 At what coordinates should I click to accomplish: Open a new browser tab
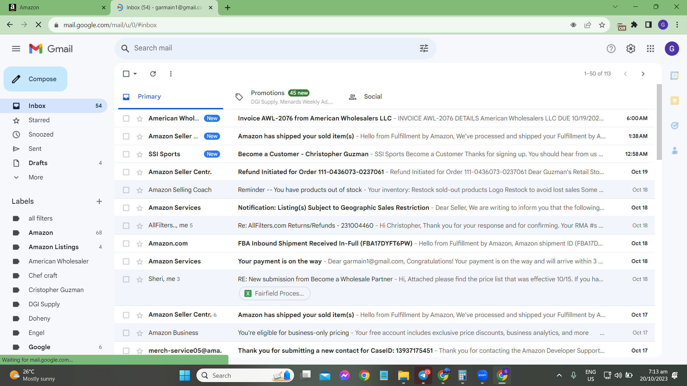[228, 8]
